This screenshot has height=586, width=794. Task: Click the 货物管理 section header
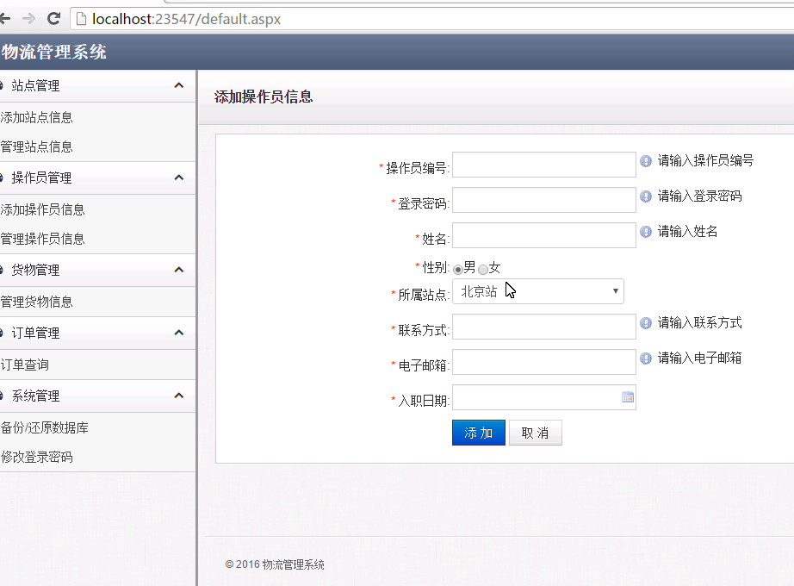tap(97, 271)
